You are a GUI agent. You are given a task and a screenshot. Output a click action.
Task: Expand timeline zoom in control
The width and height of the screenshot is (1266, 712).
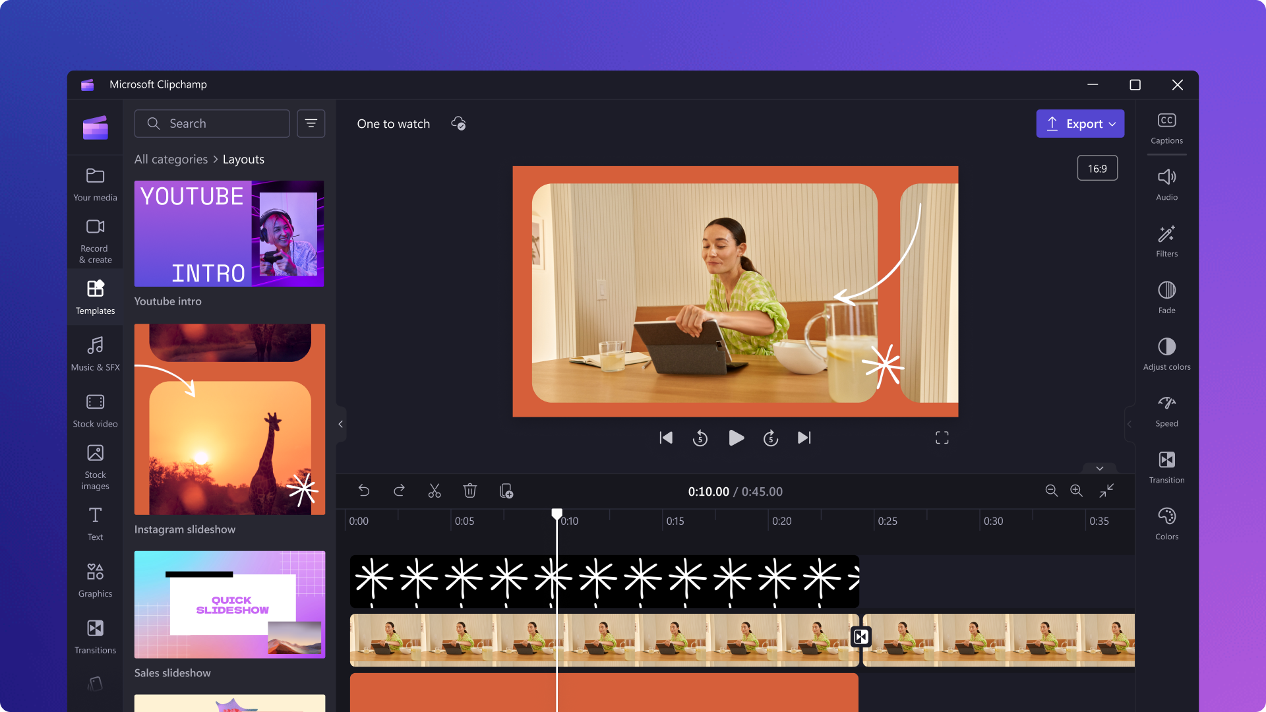(1077, 490)
